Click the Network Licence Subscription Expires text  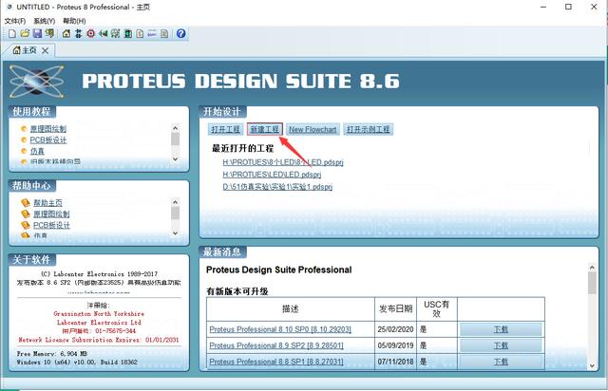pos(99,340)
